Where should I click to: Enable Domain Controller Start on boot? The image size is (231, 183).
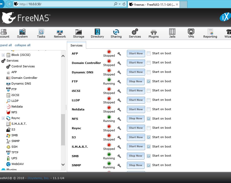click(149, 63)
